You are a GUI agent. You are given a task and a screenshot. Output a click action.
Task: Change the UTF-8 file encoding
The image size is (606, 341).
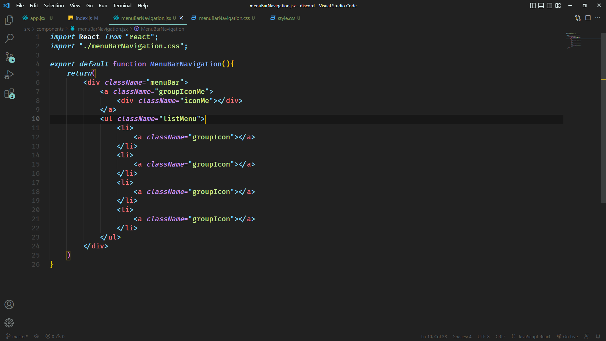(x=483, y=336)
